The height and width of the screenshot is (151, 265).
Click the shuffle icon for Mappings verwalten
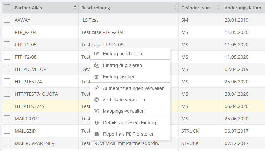point(97,111)
